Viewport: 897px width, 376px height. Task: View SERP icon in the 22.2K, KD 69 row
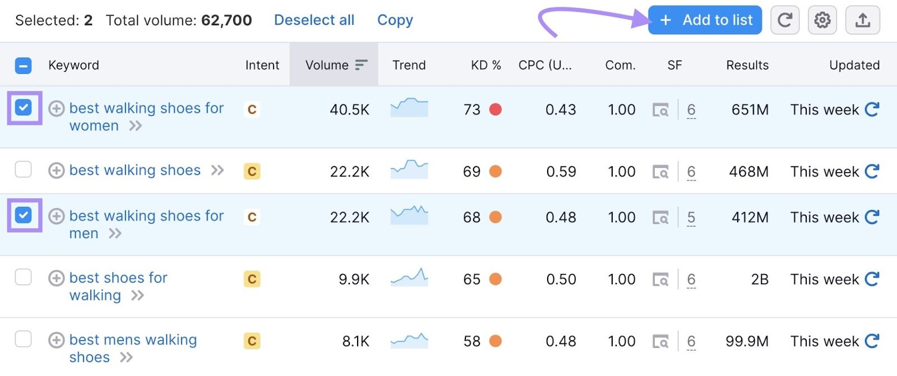660,171
